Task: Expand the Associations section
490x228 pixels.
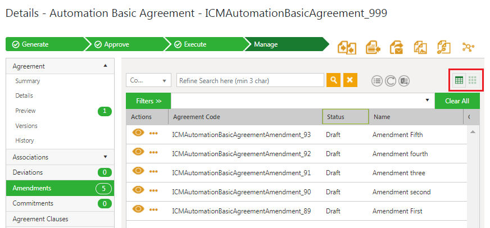Action: [x=105, y=157]
